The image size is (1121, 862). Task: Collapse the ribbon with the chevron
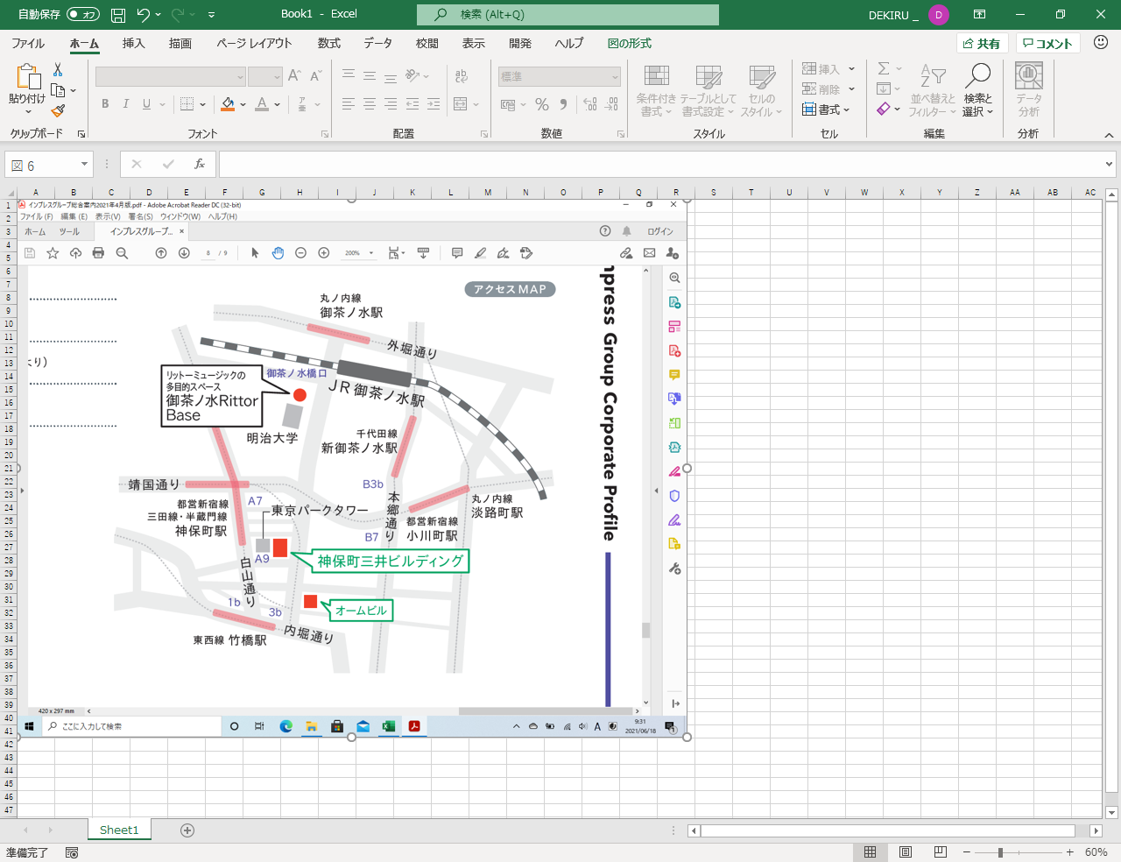point(1109,135)
